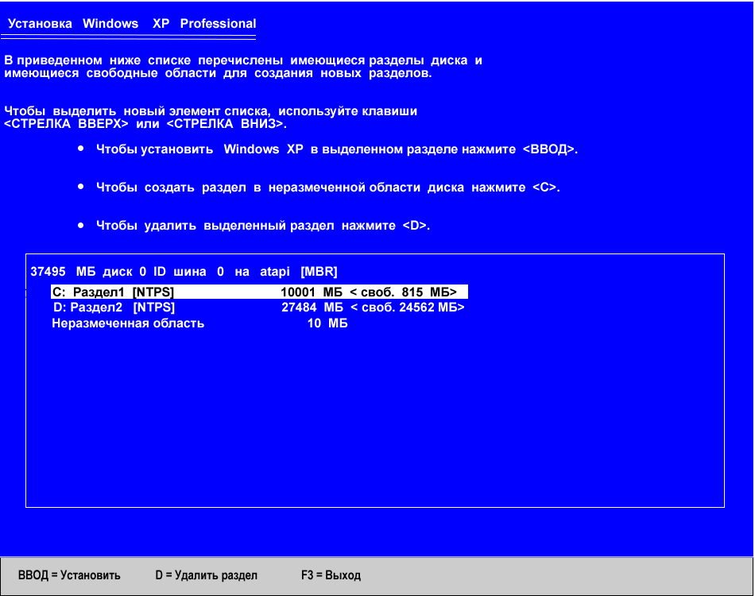The height and width of the screenshot is (596, 755).
Task: Click the paragraph starting В приведенном ниже списке
Action: tap(243, 67)
